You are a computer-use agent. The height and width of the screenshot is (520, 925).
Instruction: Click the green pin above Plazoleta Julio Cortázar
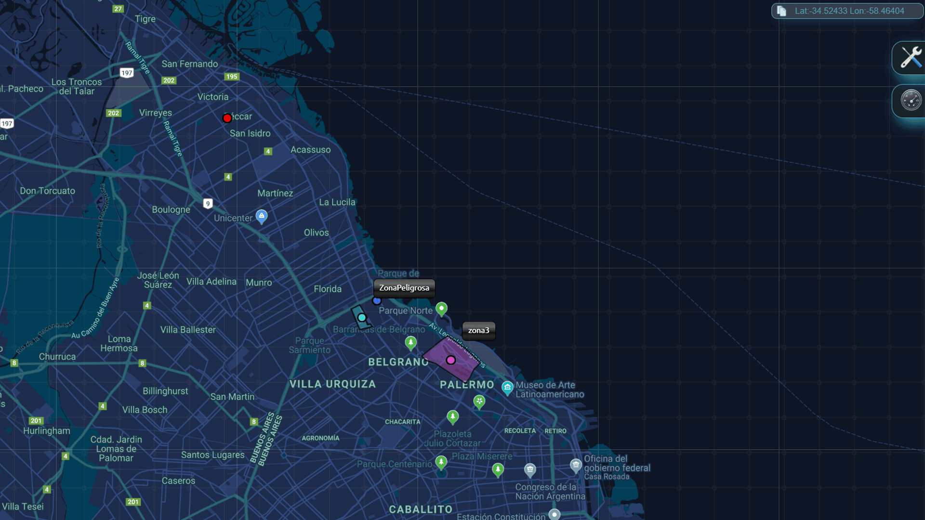tap(452, 416)
